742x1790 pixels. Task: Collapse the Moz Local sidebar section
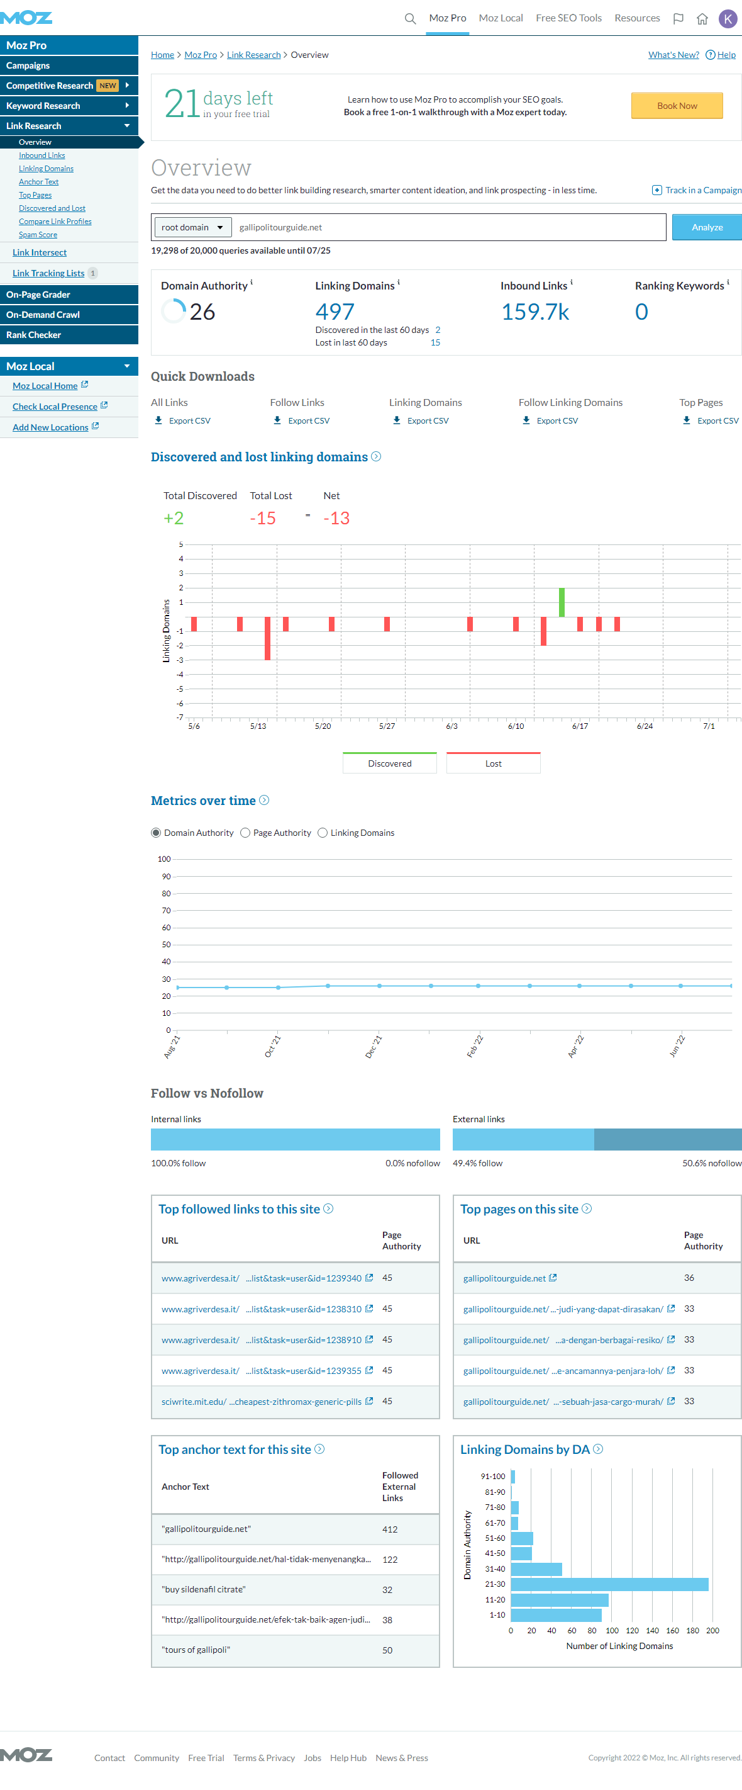(x=126, y=366)
